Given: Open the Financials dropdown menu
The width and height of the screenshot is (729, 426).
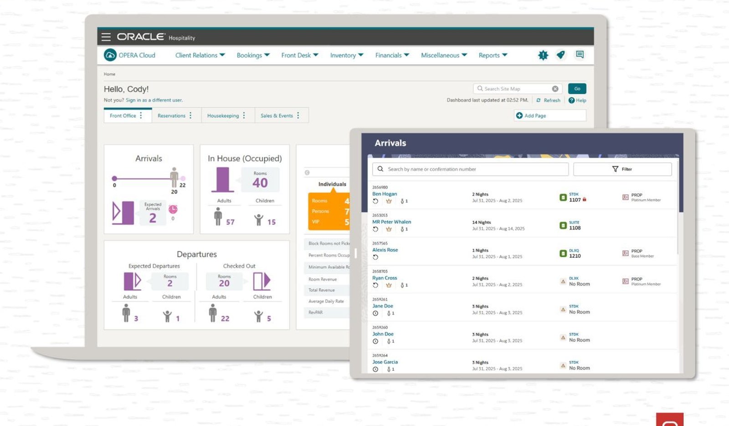Looking at the screenshot, I should pos(392,55).
